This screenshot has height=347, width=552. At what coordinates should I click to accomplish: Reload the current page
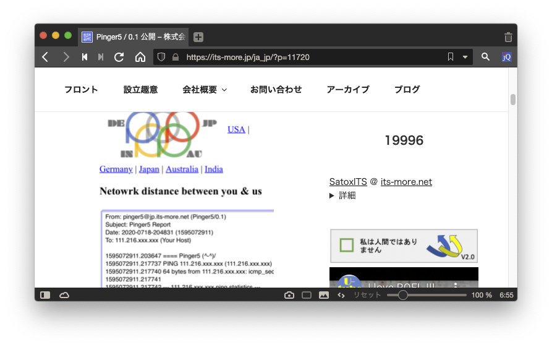pos(119,57)
